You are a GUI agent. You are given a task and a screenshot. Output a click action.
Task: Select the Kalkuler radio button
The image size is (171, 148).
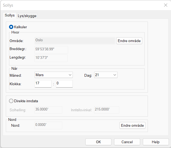pyautogui.click(x=11, y=27)
